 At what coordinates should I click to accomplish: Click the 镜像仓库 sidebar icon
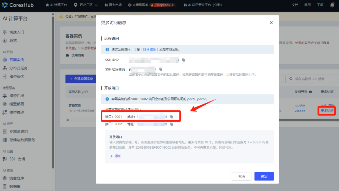click(x=5, y=178)
